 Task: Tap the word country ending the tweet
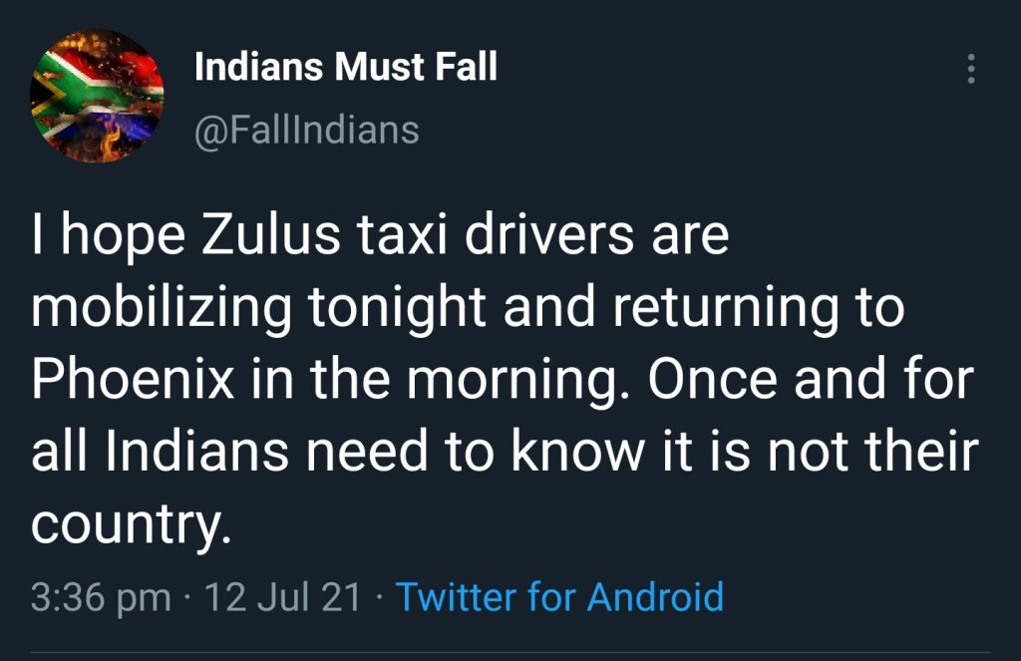pos(131,524)
